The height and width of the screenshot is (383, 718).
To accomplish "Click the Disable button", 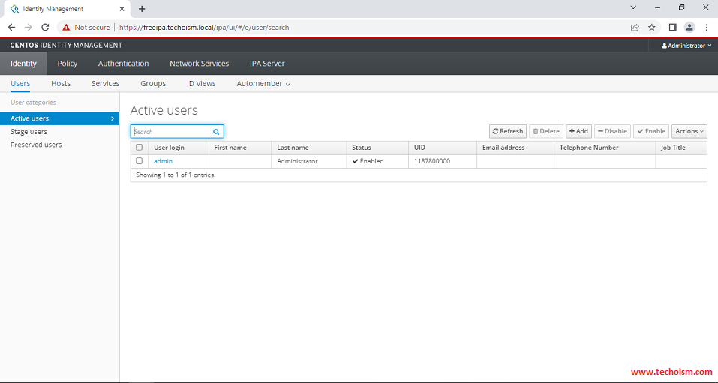I will pyautogui.click(x=613, y=131).
